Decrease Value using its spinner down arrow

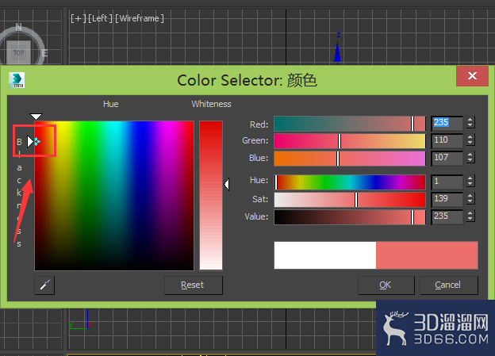(x=470, y=219)
